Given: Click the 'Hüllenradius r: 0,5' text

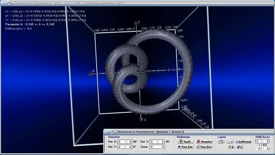Looking at the screenshot, I should click(18, 28).
